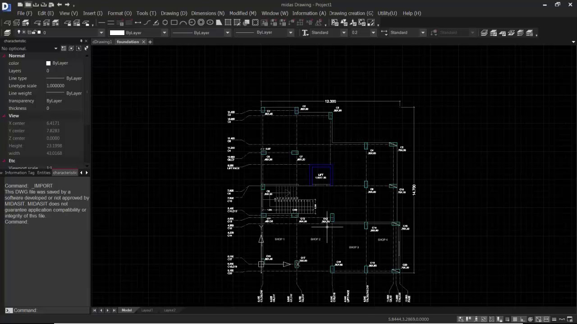Toggle layer on/off bulb icon
577x324 pixels.
18,32
